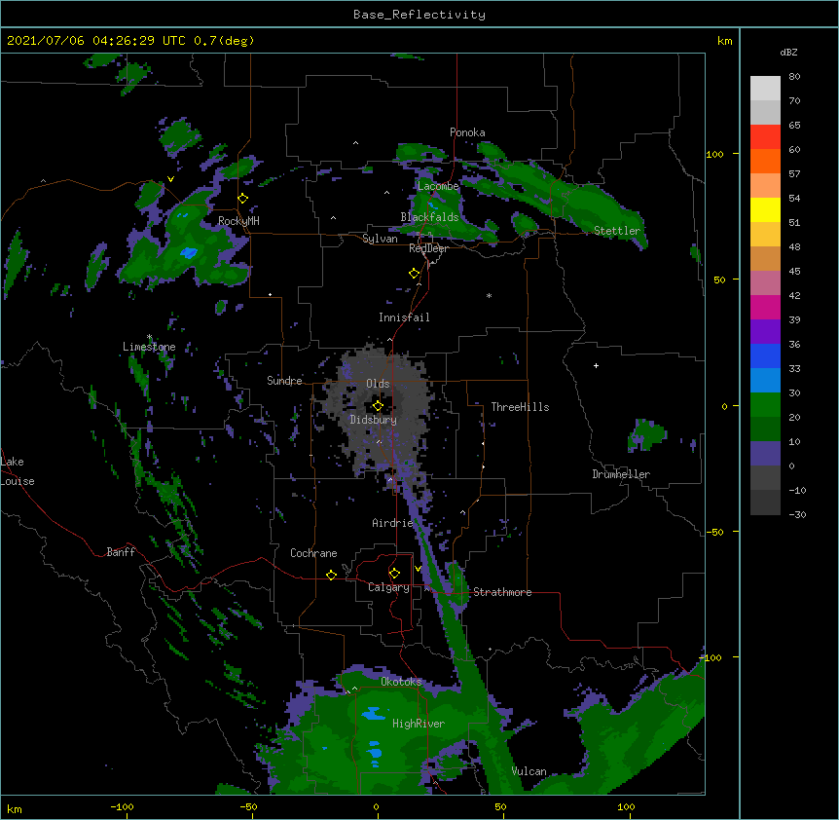Image resolution: width=839 pixels, height=820 pixels.
Task: Pick the purple band in dBZ legend
Action: [x=765, y=332]
